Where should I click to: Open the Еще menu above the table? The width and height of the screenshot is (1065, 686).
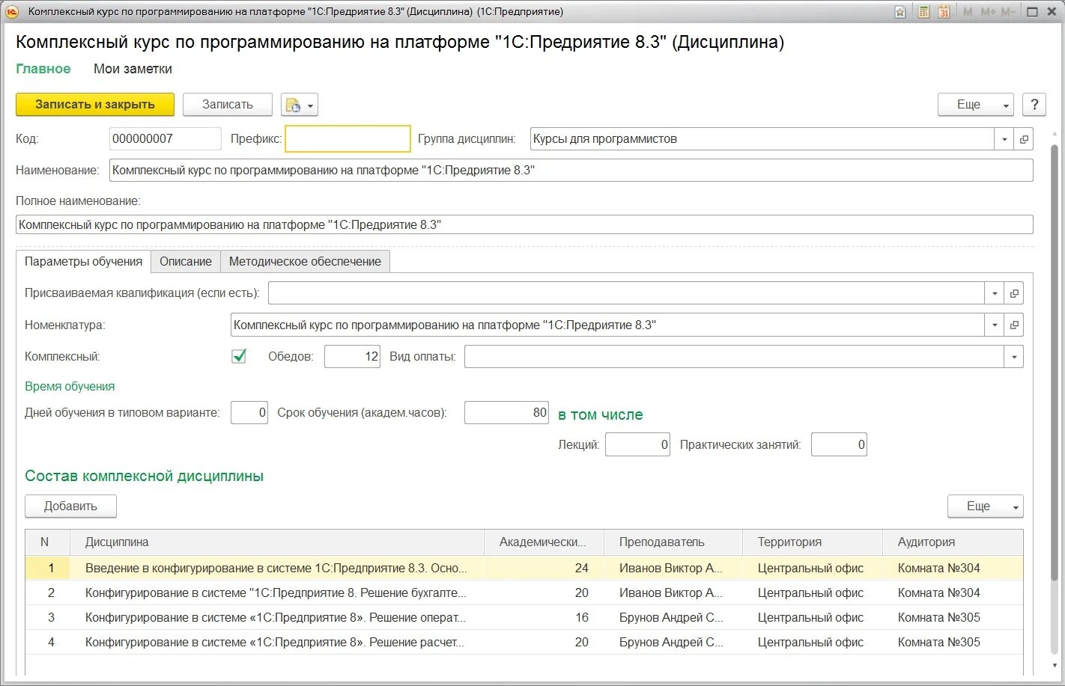pos(985,506)
